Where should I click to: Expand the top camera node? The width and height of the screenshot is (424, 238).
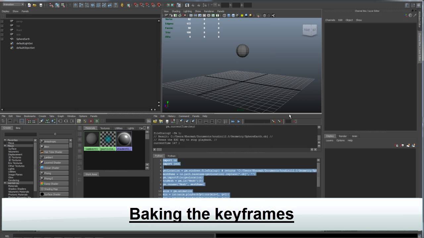pos(2,25)
